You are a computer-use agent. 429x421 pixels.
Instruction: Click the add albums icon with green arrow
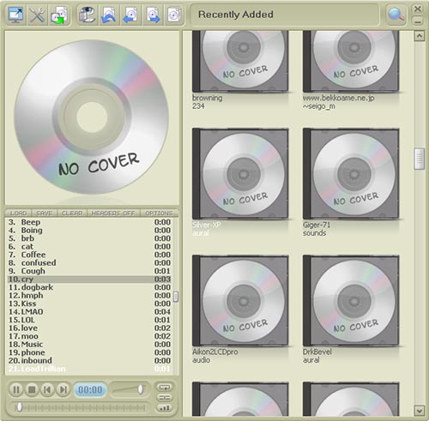tap(59, 15)
